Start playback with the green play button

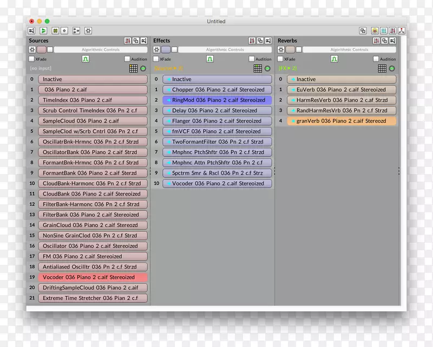pyautogui.click(x=43, y=31)
